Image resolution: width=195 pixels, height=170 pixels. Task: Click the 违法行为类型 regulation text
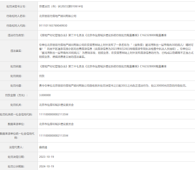click(103, 35)
